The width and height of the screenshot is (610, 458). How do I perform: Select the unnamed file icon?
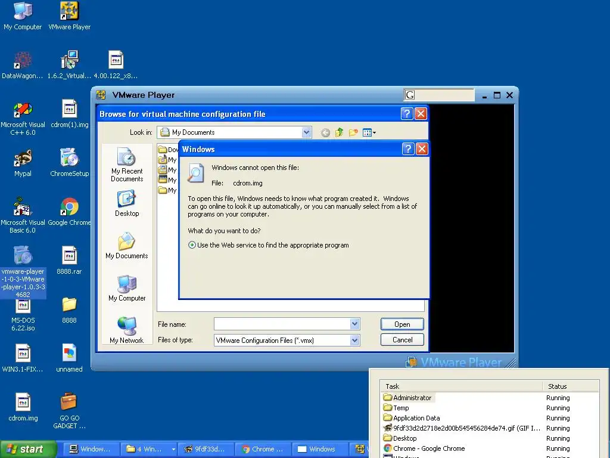pos(69,358)
